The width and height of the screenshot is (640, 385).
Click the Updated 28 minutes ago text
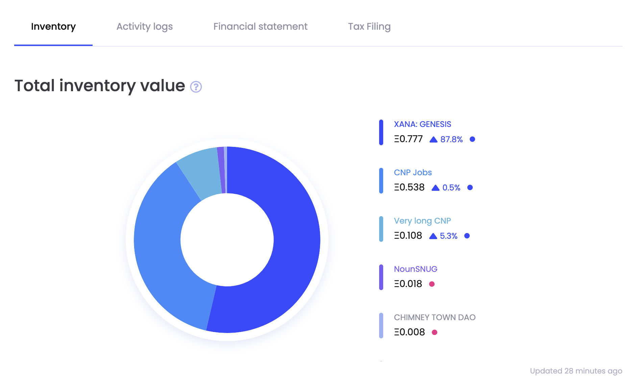576,370
